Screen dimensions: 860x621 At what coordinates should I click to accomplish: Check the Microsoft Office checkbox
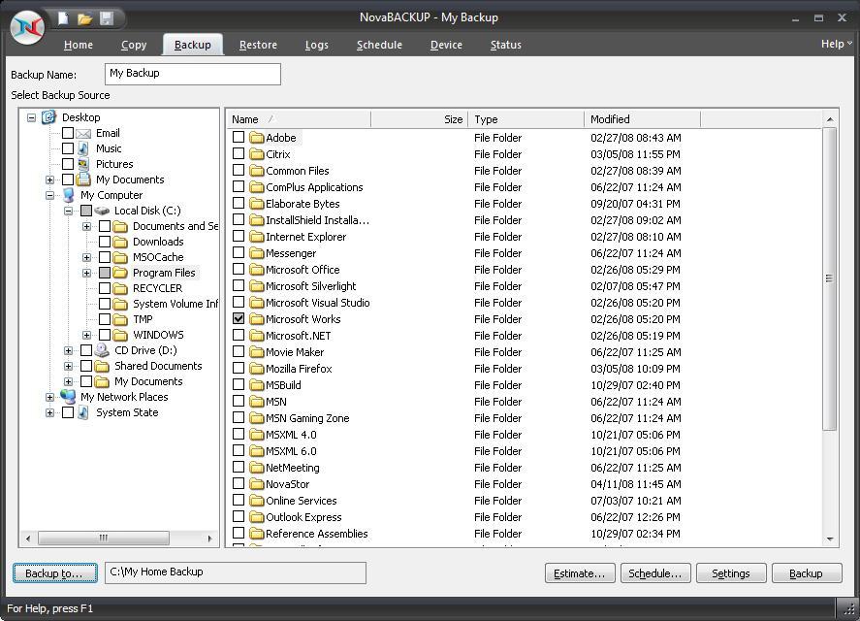tap(239, 269)
